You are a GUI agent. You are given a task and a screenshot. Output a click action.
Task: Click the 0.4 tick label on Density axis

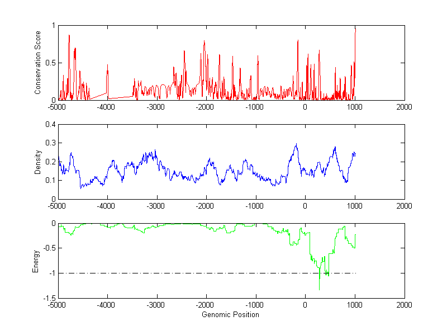[49, 125]
